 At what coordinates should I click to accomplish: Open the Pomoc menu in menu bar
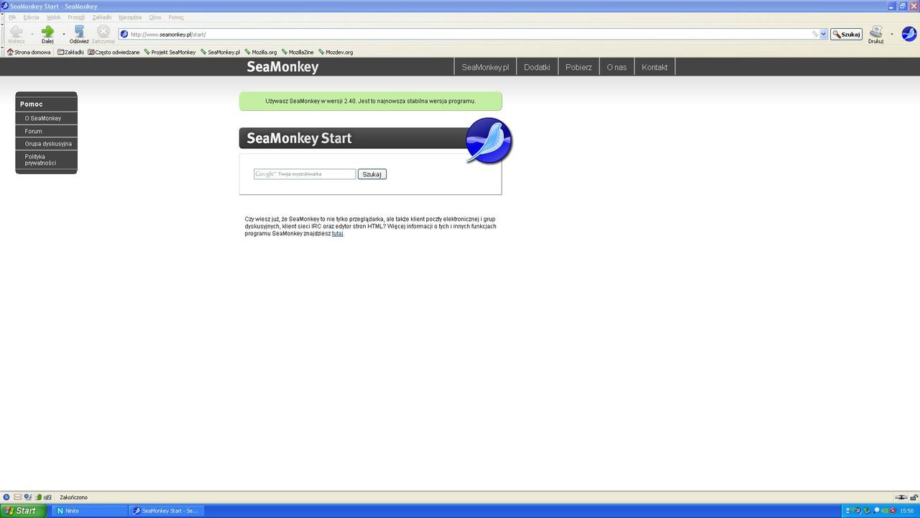click(176, 17)
